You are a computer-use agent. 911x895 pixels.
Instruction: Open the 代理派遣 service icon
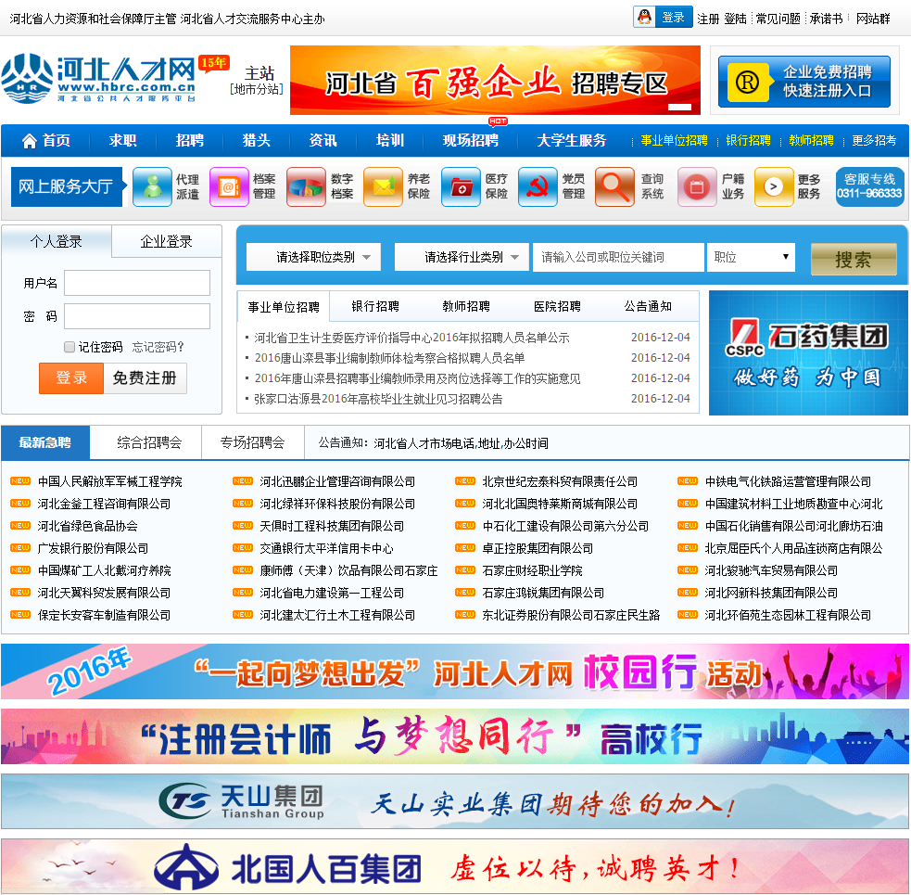pyautogui.click(x=152, y=186)
